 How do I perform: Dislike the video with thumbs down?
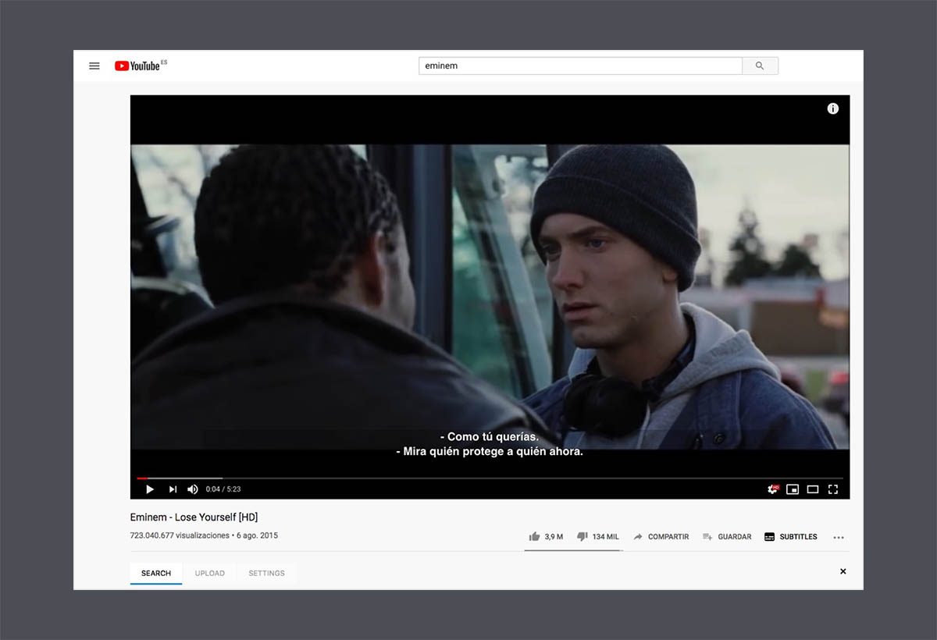[582, 537]
